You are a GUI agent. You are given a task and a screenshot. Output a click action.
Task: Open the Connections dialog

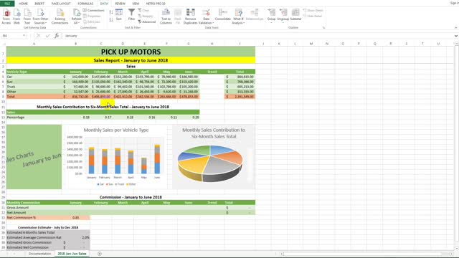point(94,10)
